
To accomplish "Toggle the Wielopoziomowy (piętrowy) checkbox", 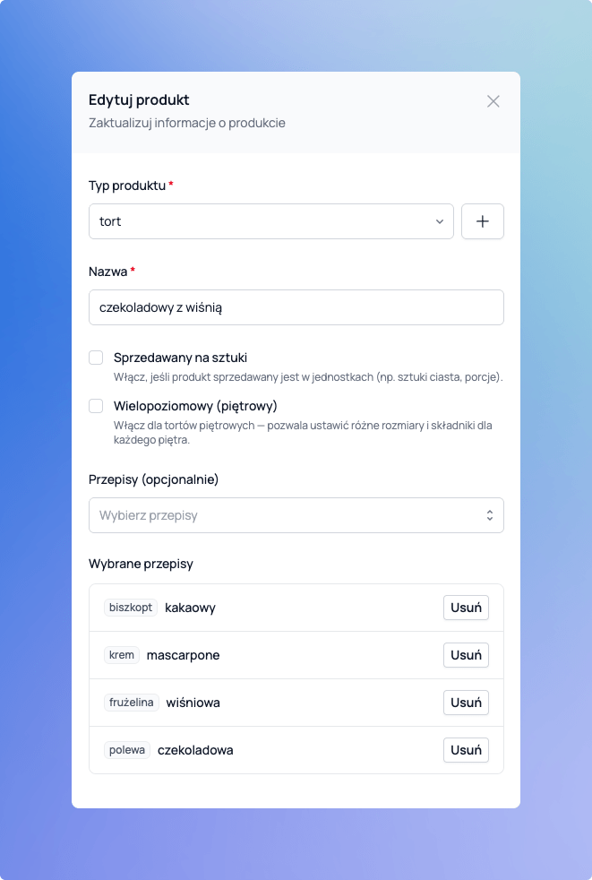I will [96, 406].
